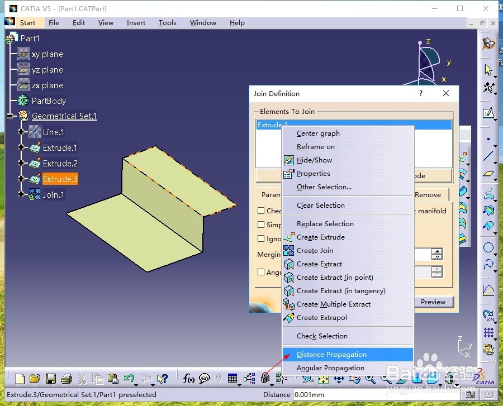Increase Merging distance with up stepper

[437, 251]
